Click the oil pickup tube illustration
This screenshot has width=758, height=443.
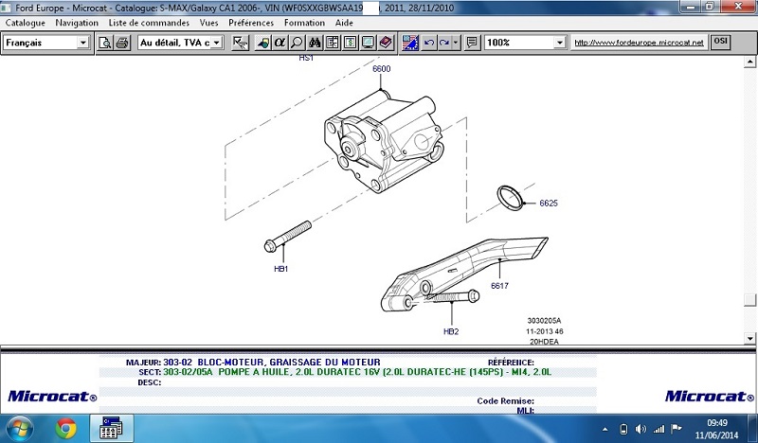[464, 273]
